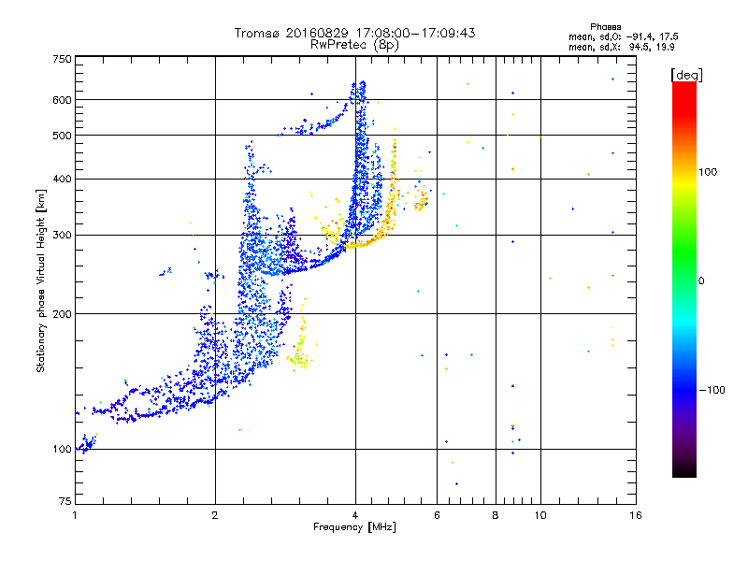Screen dimensions: 748x561
Task: Click the "mean, sd,X: 94.5, 19.9" line
Action: 621,47
